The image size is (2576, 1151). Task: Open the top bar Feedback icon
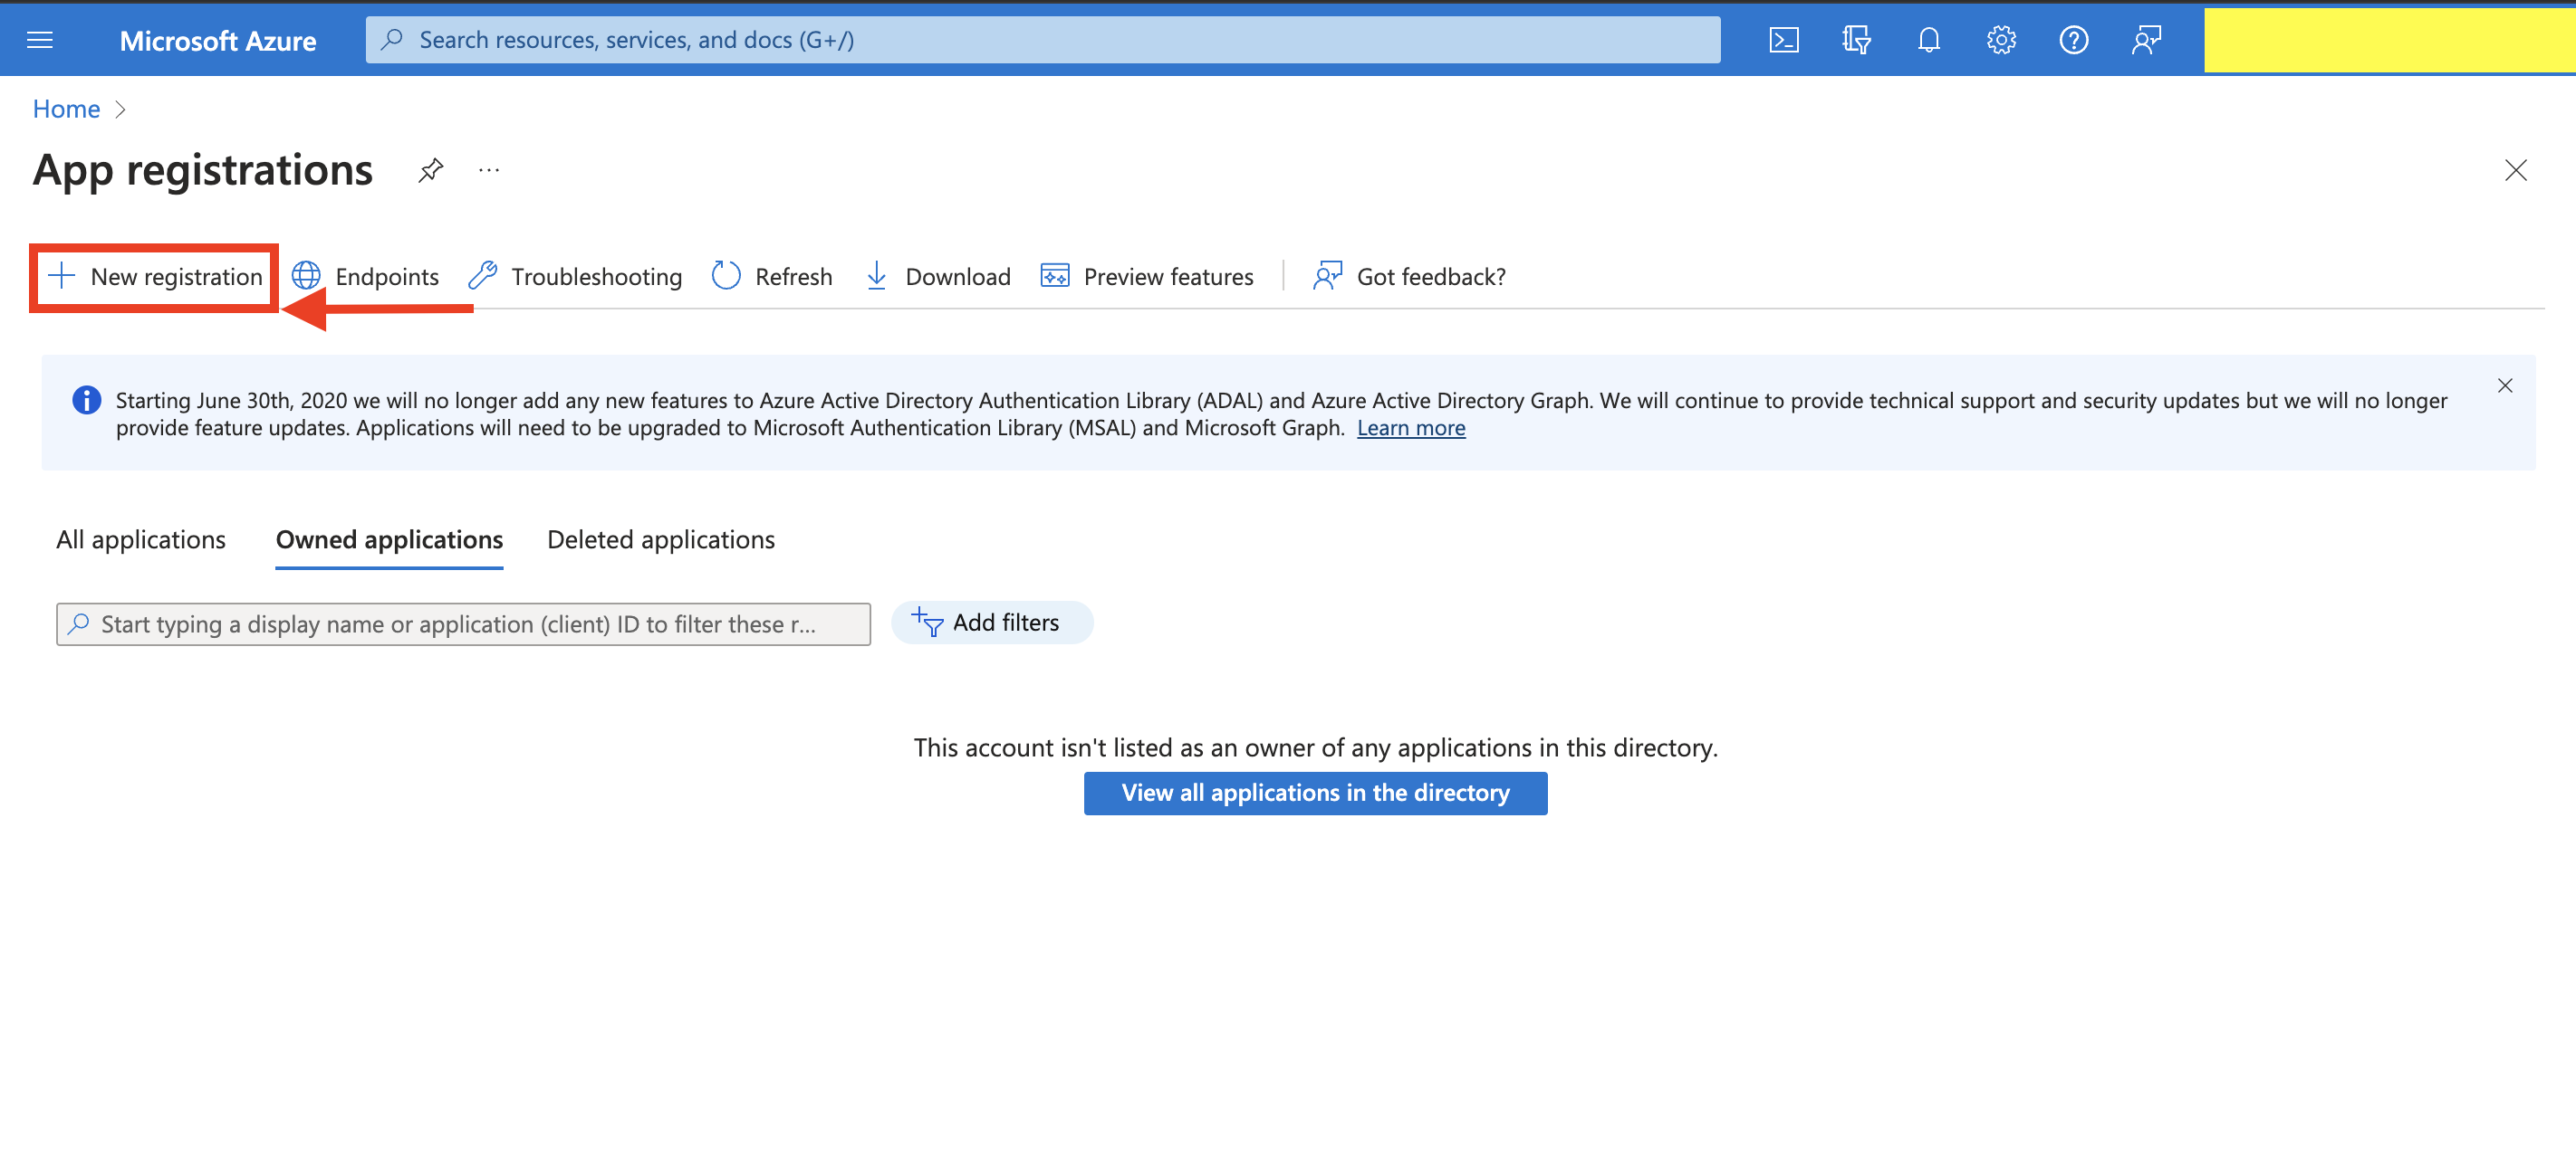click(2146, 40)
